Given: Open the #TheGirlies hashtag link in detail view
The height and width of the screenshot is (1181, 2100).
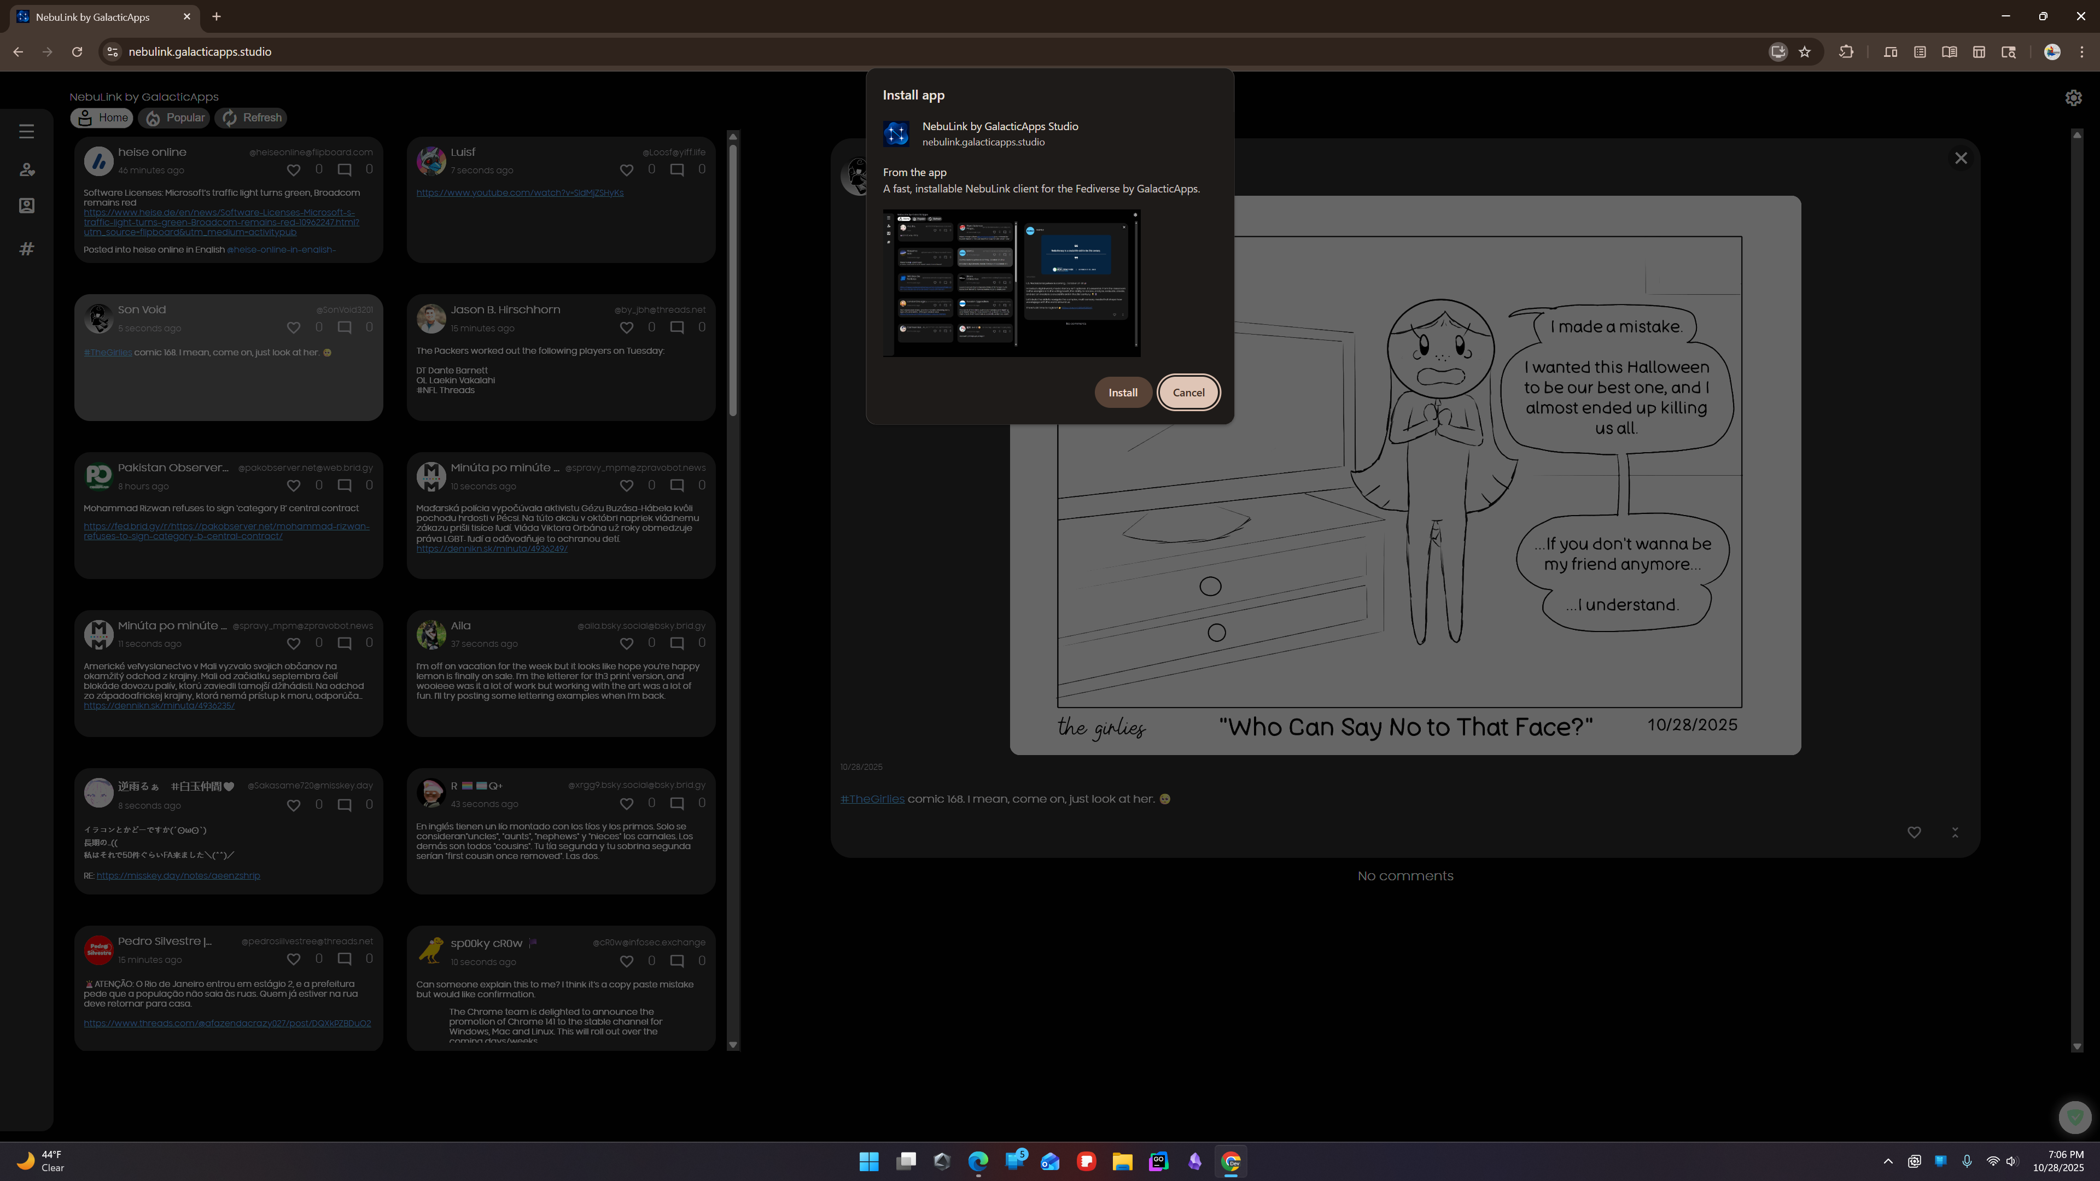Looking at the screenshot, I should pyautogui.click(x=872, y=799).
